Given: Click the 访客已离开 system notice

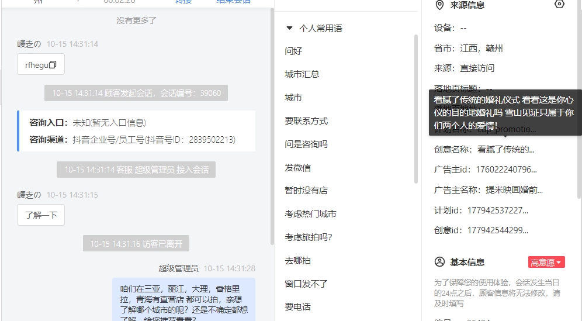Looking at the screenshot, I should click(x=136, y=243).
